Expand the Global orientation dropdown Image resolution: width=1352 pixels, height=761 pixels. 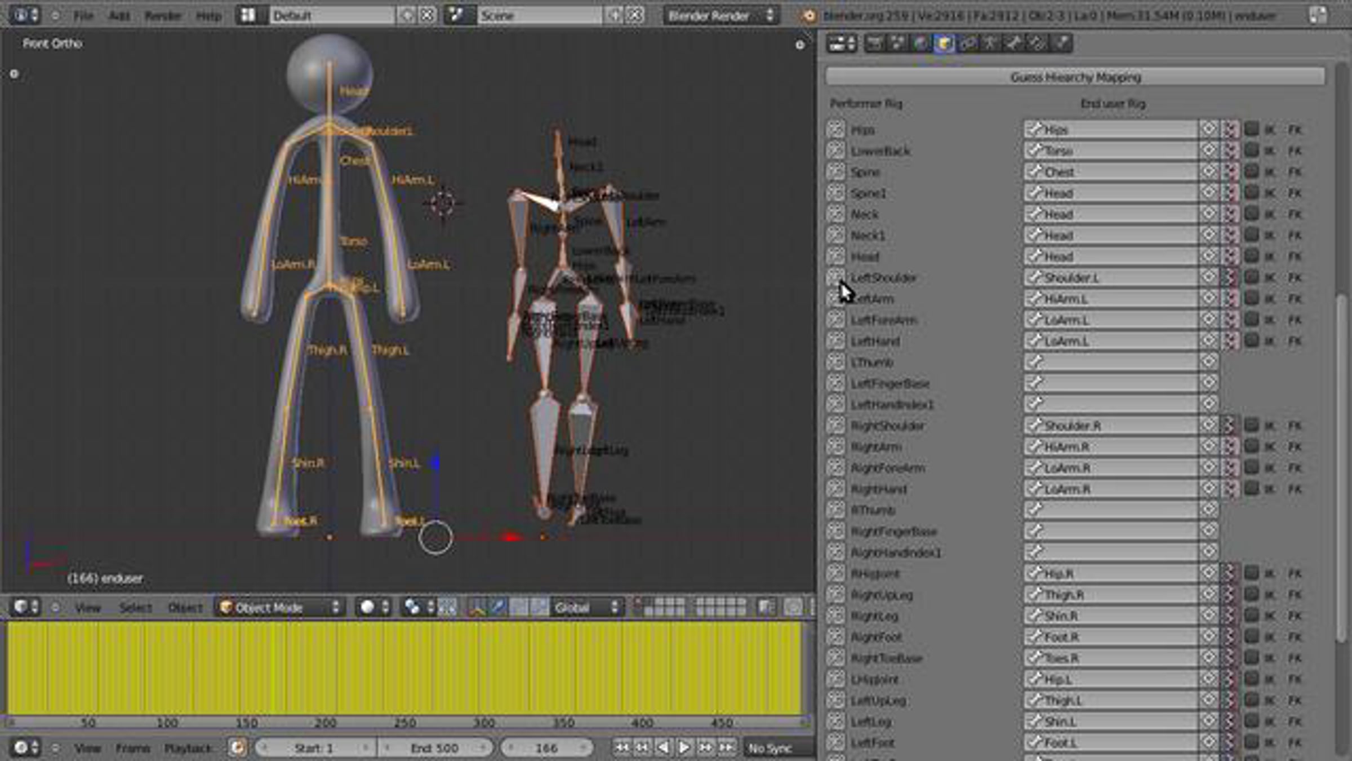pos(586,607)
